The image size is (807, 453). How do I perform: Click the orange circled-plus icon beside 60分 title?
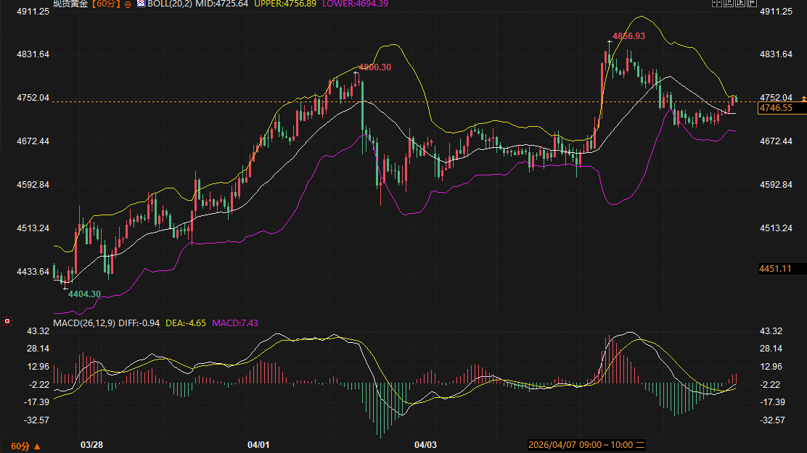[128, 4]
